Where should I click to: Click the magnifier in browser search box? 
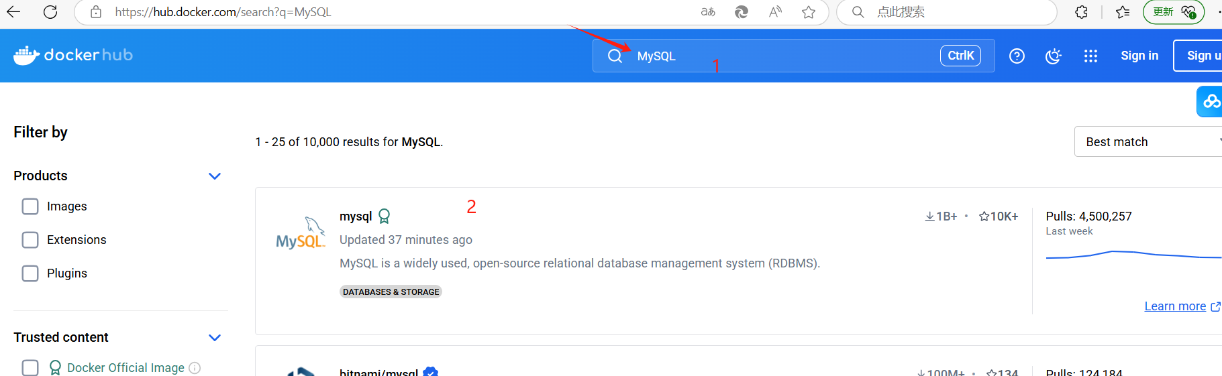[x=858, y=11]
